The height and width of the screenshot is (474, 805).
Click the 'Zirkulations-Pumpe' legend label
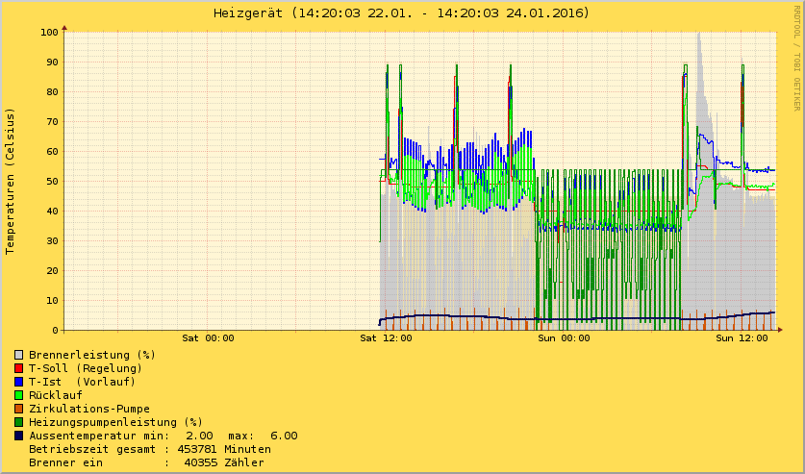[89, 409]
